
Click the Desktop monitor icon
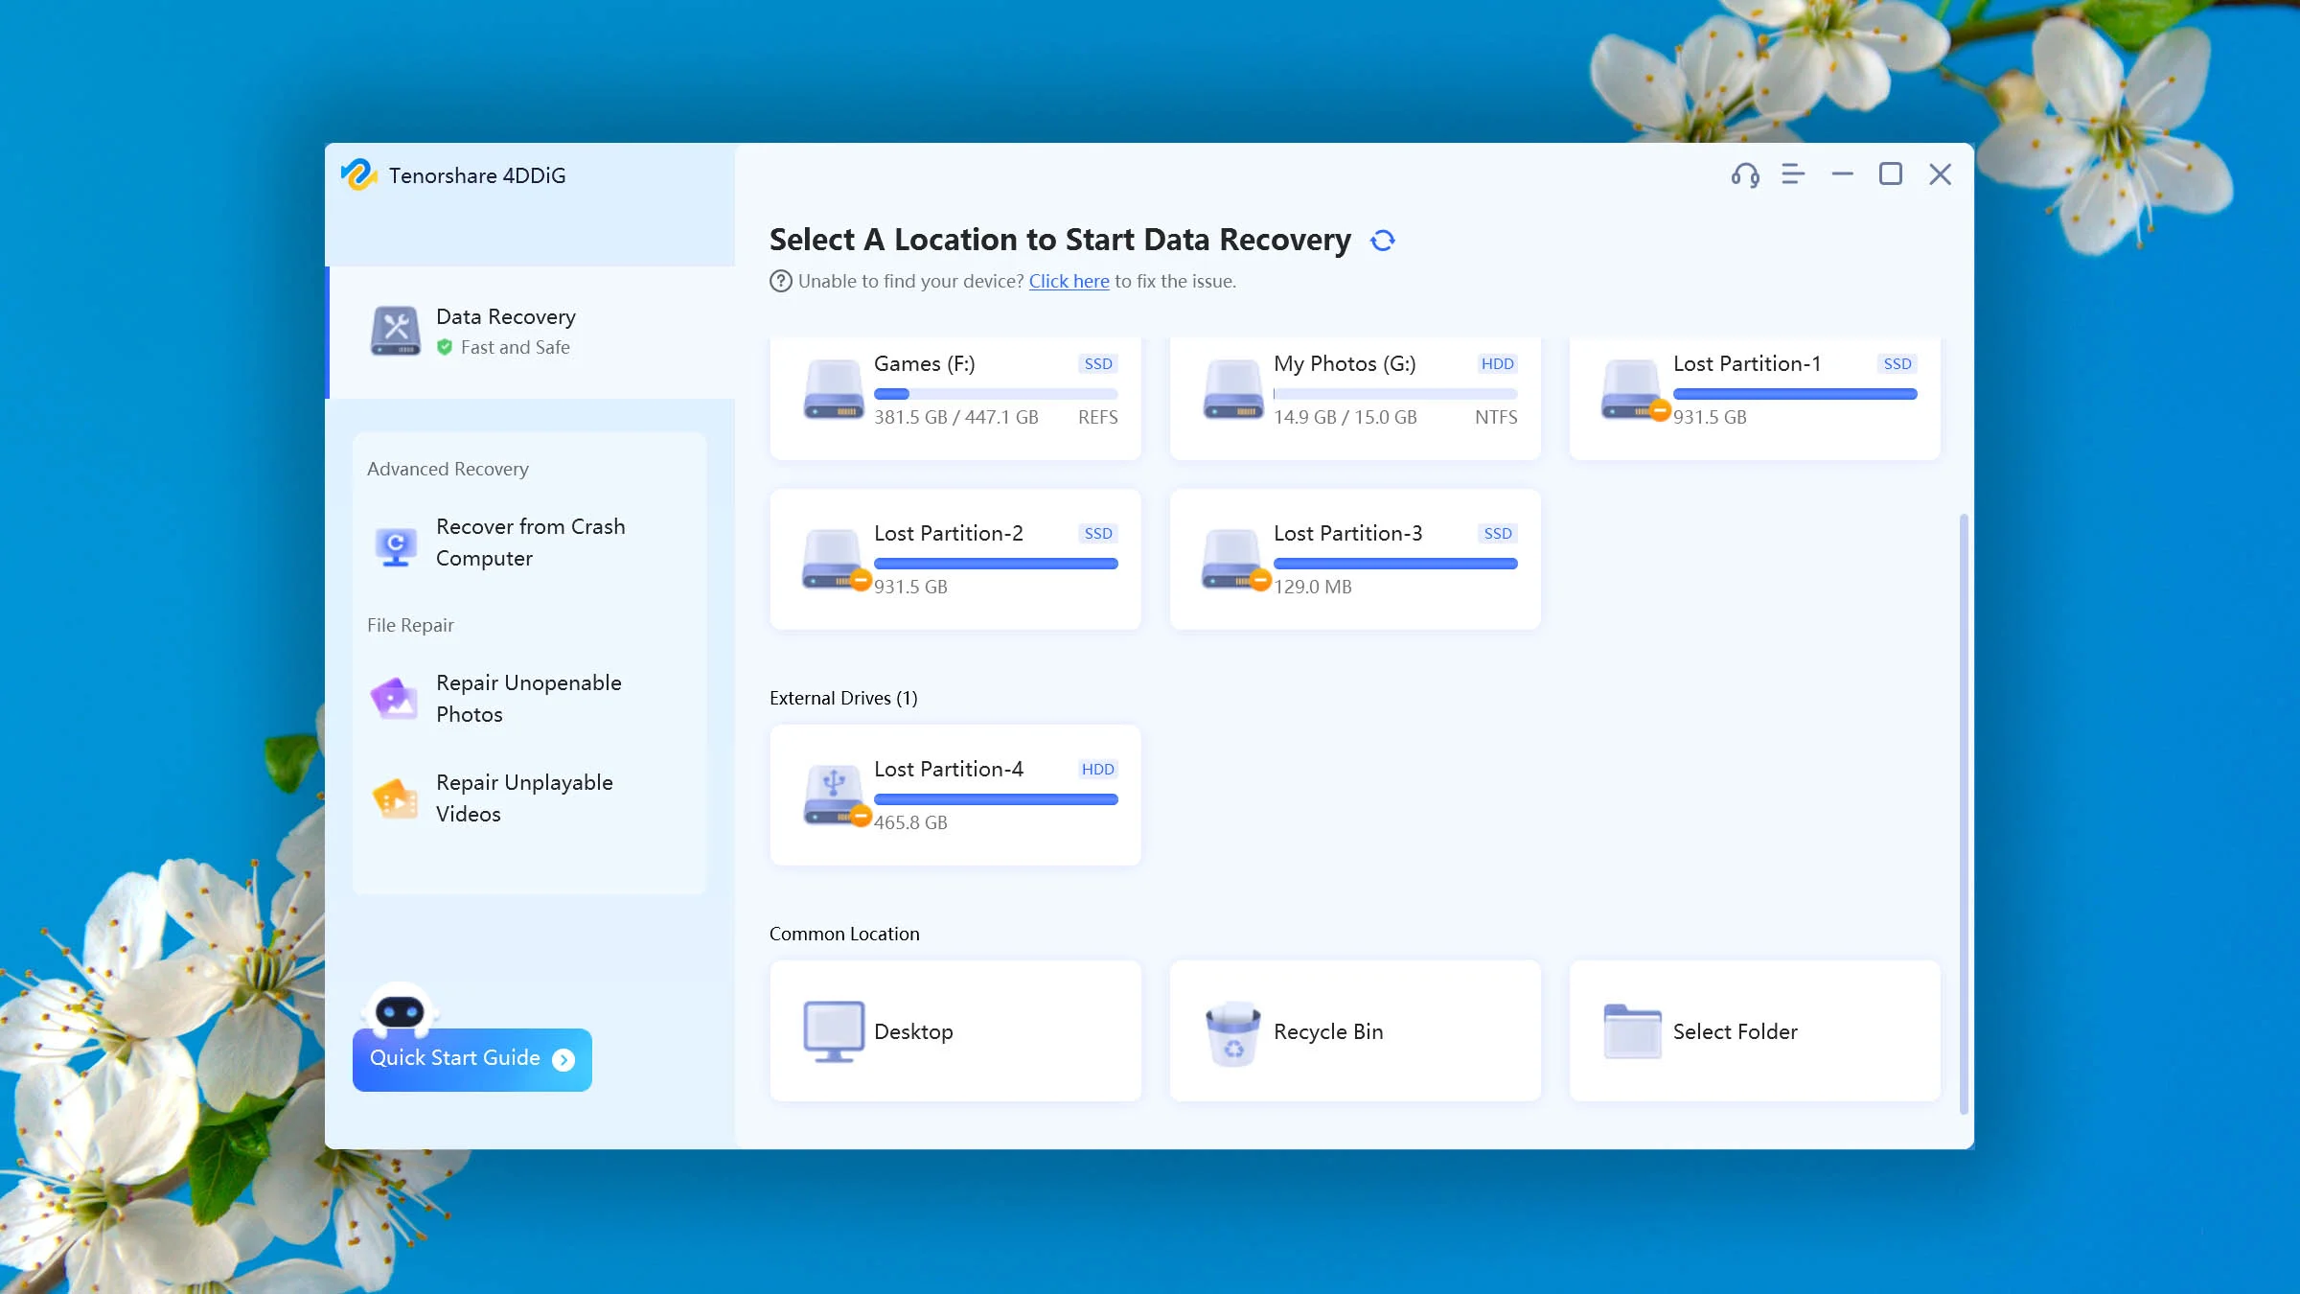pyautogui.click(x=833, y=1031)
